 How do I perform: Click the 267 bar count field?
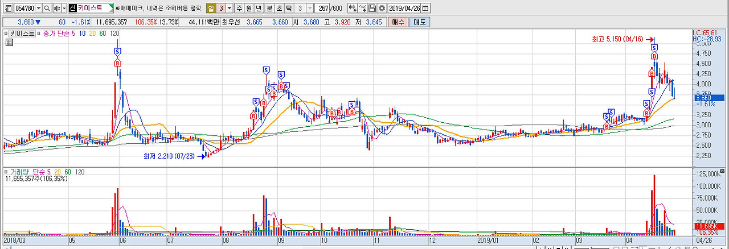point(322,8)
